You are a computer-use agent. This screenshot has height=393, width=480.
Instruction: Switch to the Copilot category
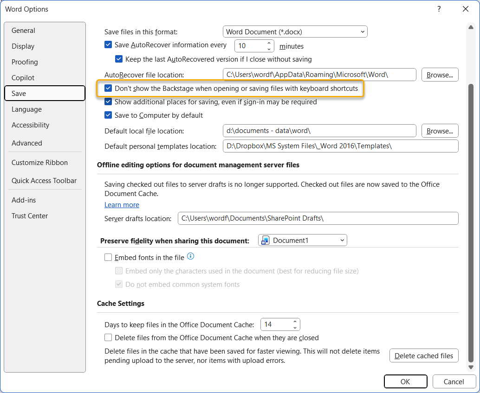pos(45,77)
